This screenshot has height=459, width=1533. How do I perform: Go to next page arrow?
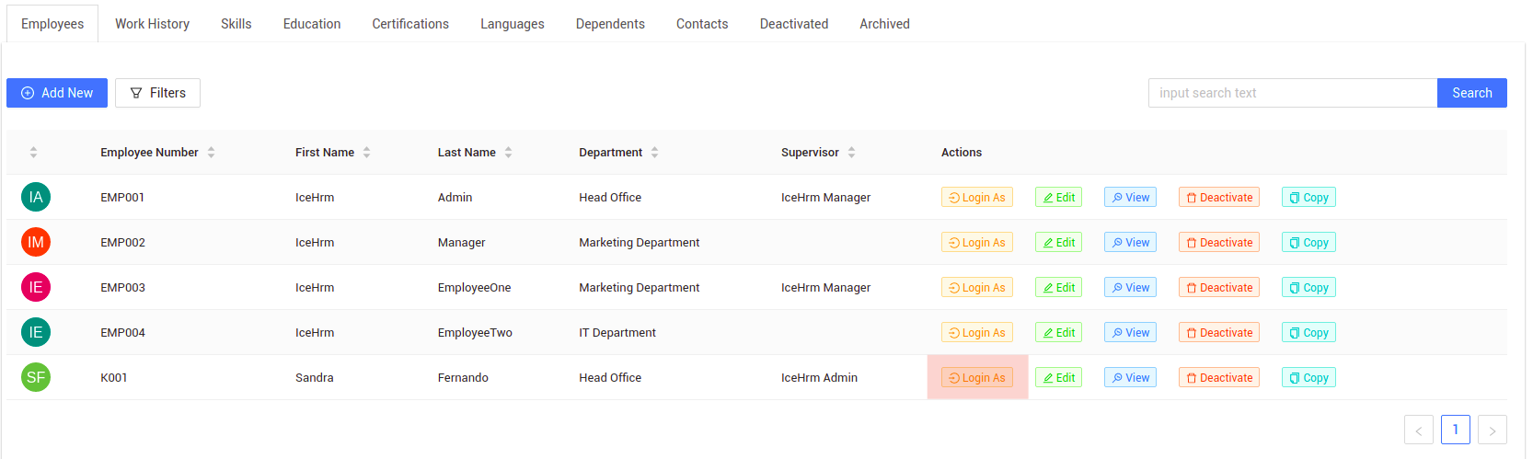click(x=1493, y=430)
